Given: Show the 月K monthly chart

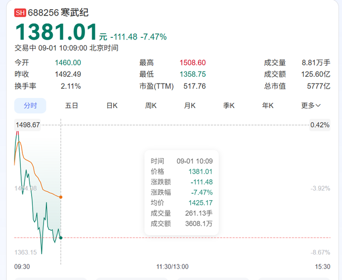Looking at the screenshot, I should (190, 105).
